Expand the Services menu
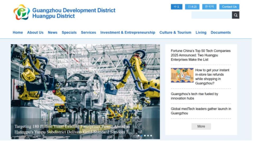Viewport: 253px width, 141px height. tap(88, 33)
